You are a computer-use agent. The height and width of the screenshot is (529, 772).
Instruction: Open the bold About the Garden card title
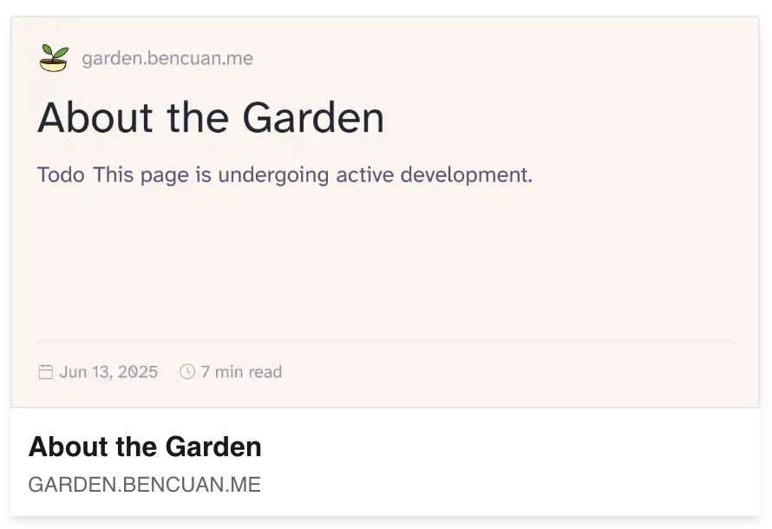click(145, 447)
